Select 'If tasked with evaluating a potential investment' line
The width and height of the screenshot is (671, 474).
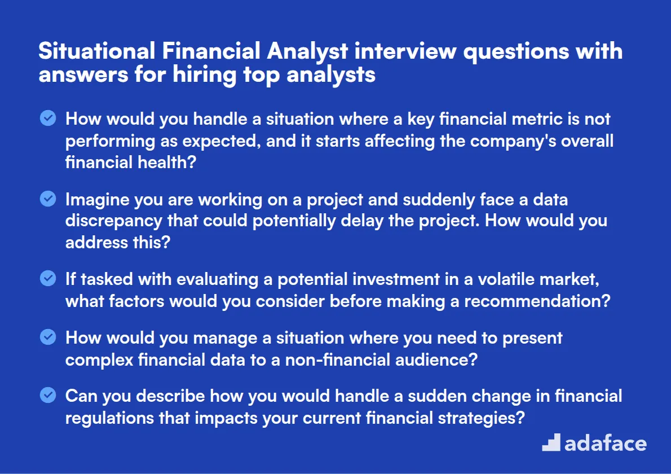333,279
